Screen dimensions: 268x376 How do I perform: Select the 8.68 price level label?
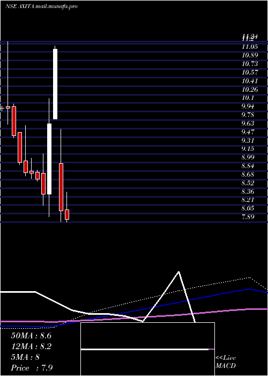point(248,175)
